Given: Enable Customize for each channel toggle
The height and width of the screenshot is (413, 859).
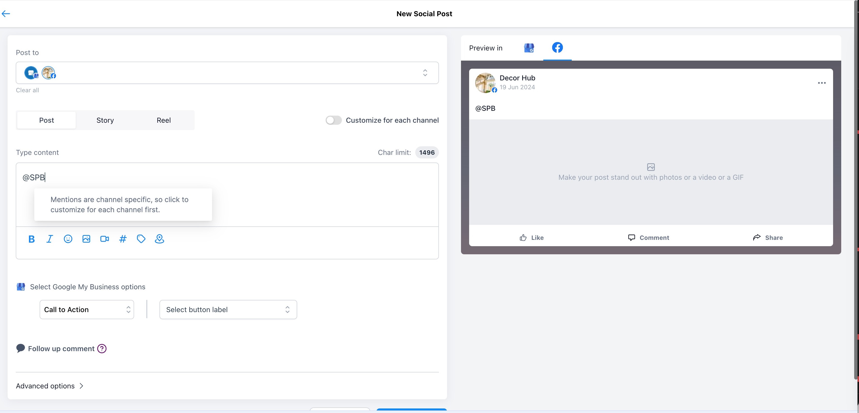Looking at the screenshot, I should [x=333, y=120].
